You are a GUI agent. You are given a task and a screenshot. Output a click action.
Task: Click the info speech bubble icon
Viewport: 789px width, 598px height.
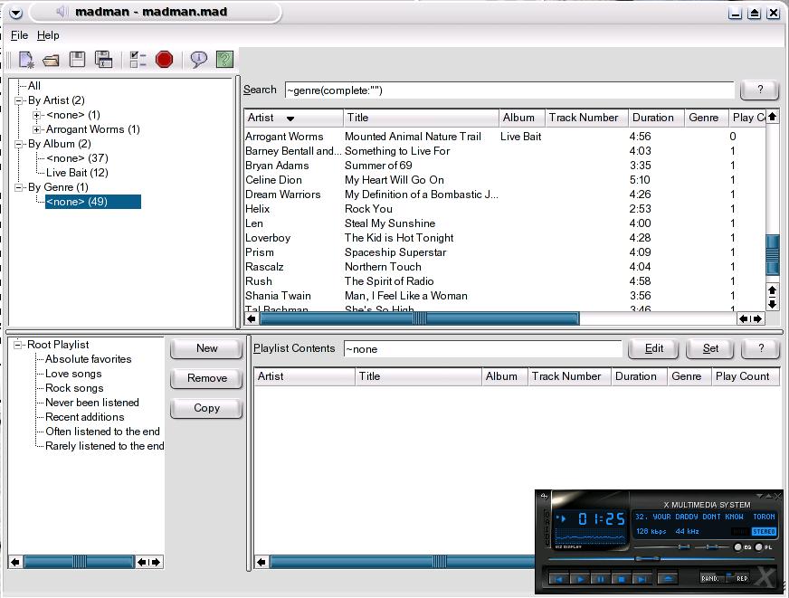198,60
